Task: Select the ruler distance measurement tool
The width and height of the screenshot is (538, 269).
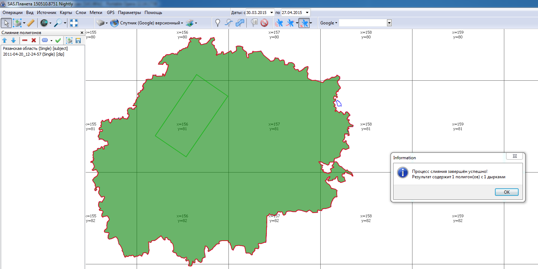Action: (30, 23)
